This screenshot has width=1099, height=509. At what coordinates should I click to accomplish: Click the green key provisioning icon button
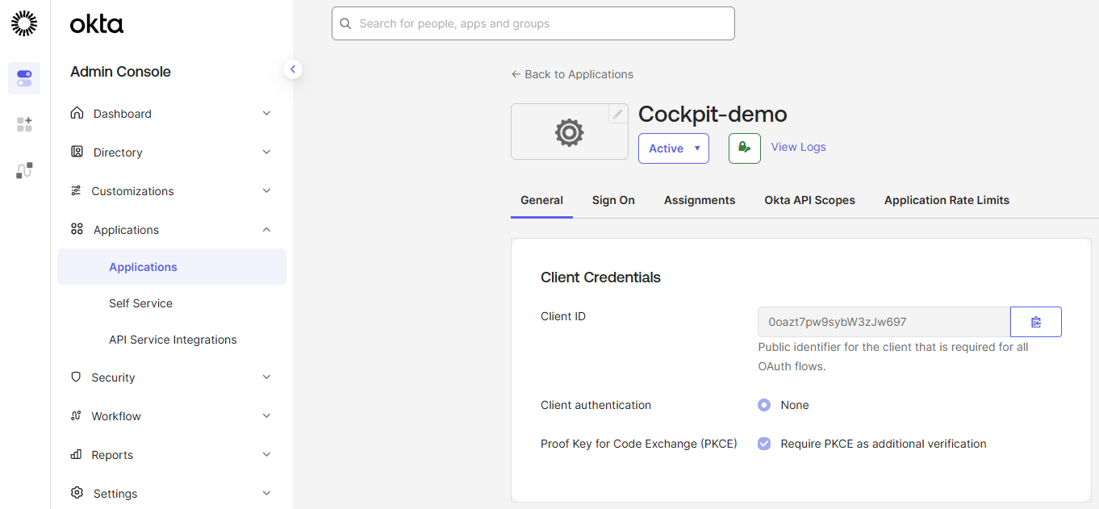(745, 148)
